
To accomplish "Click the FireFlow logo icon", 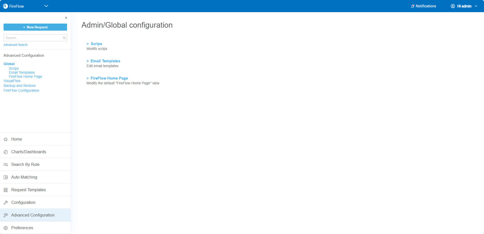I will 5,6.
